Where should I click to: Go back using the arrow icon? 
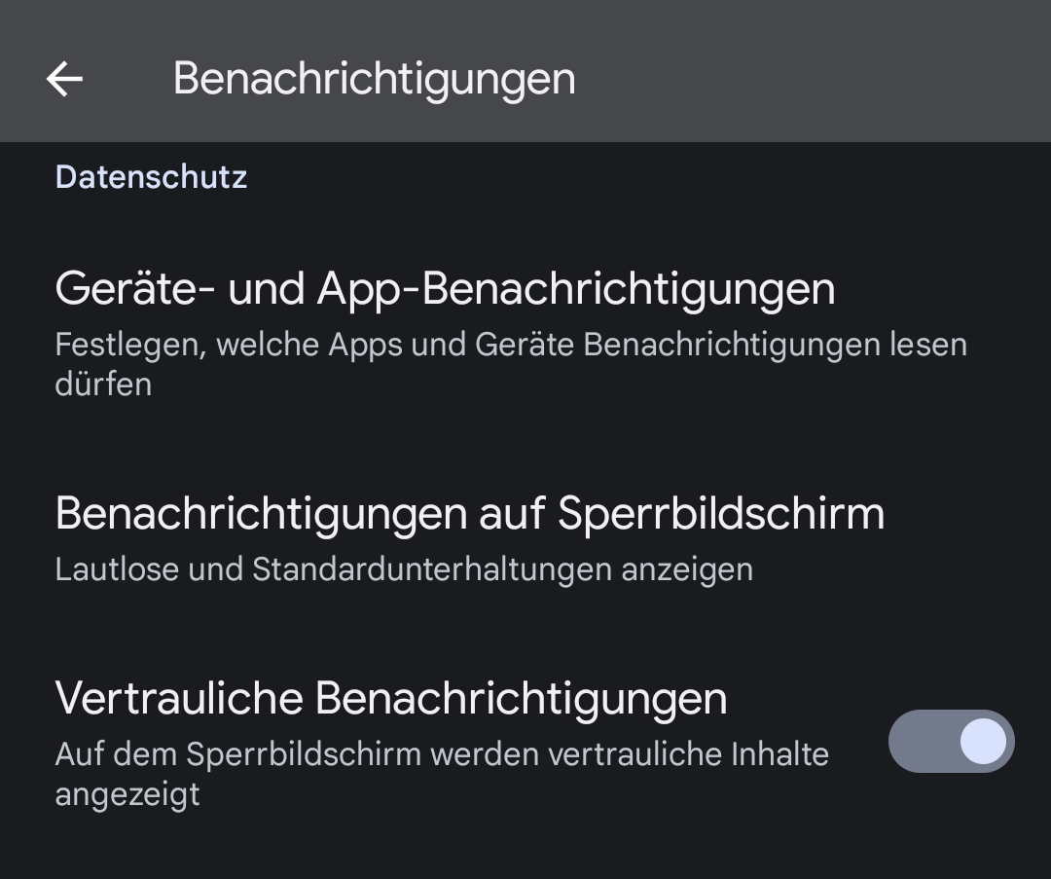click(64, 79)
